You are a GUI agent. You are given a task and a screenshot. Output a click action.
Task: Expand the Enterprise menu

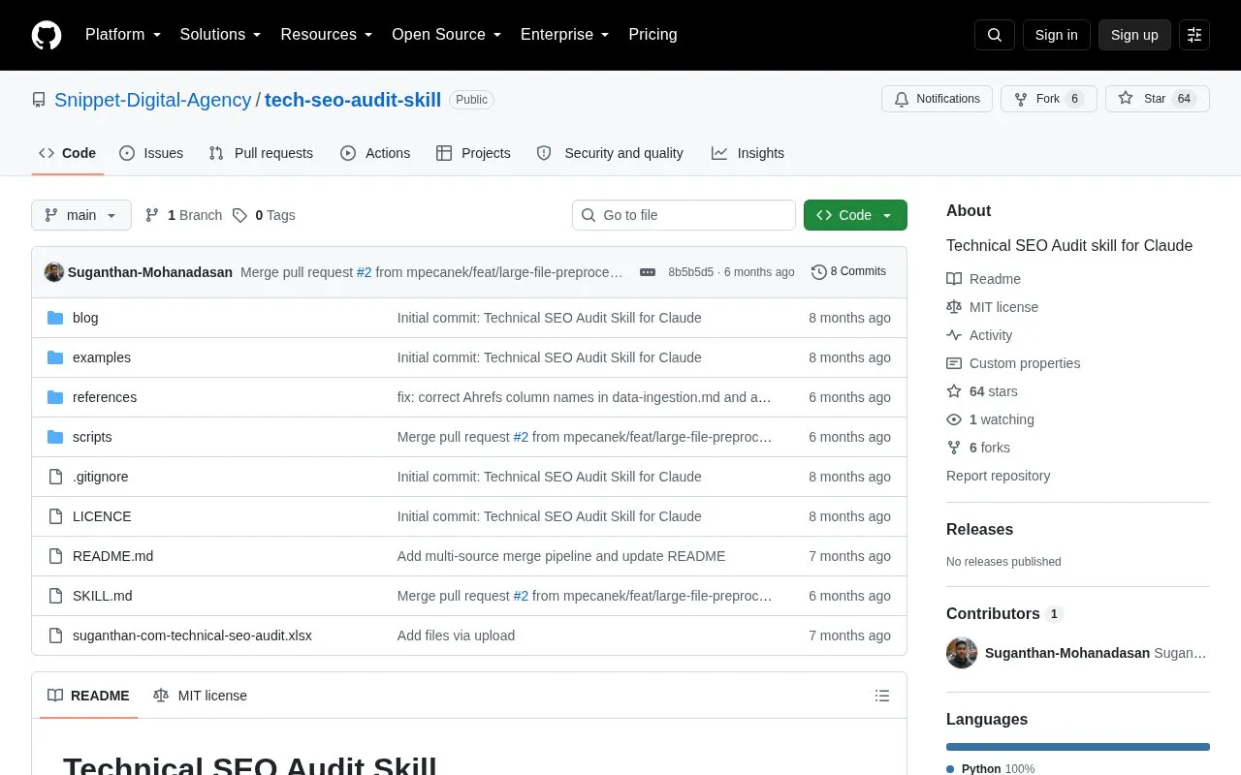pyautogui.click(x=565, y=35)
